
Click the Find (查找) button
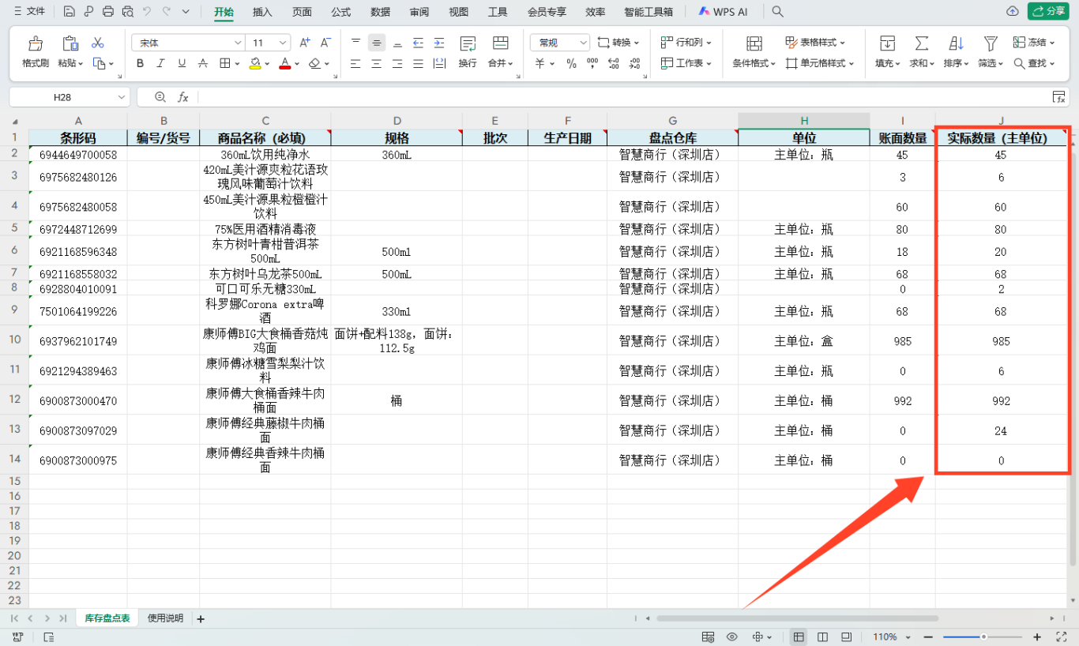[x=1034, y=63]
